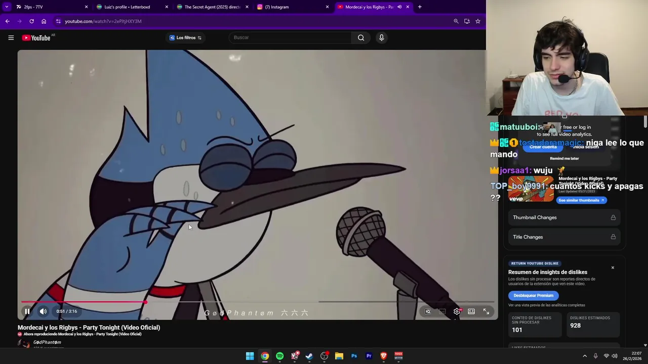The image size is (648, 364).
Task: Open the vevo video thumbnail in the sidebar
Action: [531, 189]
